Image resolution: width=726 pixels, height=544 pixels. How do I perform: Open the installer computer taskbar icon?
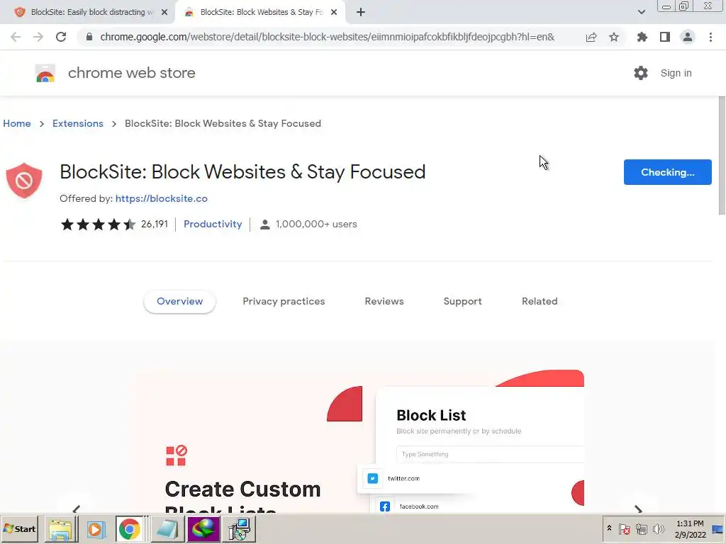coord(240,529)
